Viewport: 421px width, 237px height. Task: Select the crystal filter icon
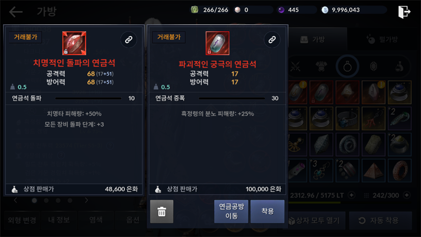(374, 66)
